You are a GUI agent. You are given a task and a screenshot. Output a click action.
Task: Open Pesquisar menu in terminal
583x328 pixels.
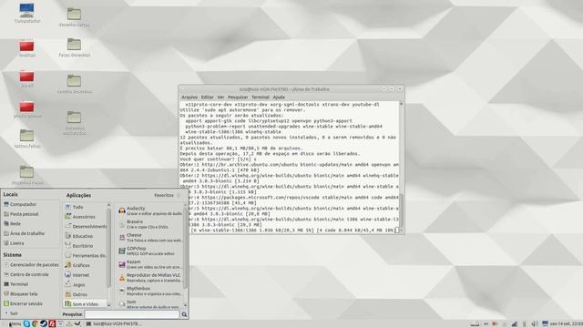point(238,97)
